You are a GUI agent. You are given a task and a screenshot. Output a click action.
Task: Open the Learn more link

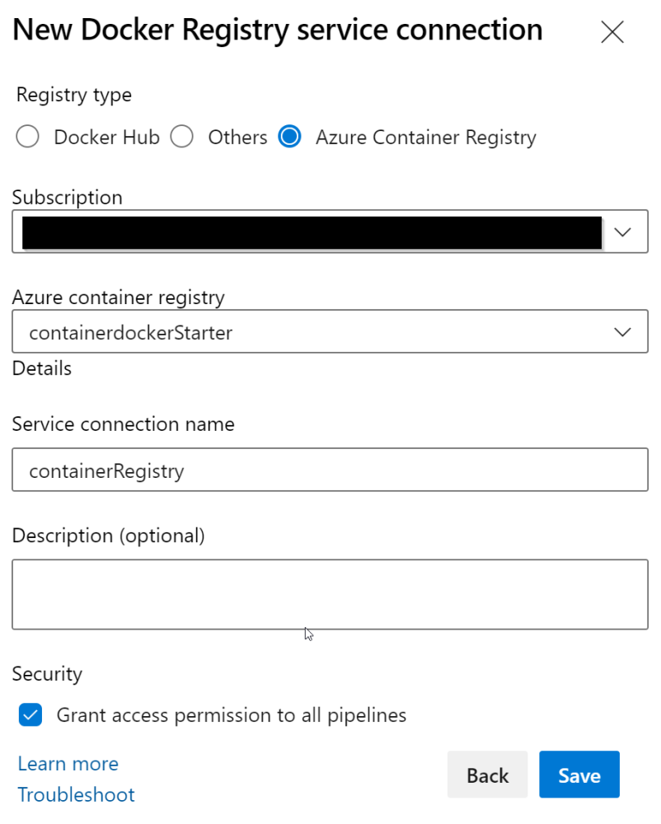(68, 764)
